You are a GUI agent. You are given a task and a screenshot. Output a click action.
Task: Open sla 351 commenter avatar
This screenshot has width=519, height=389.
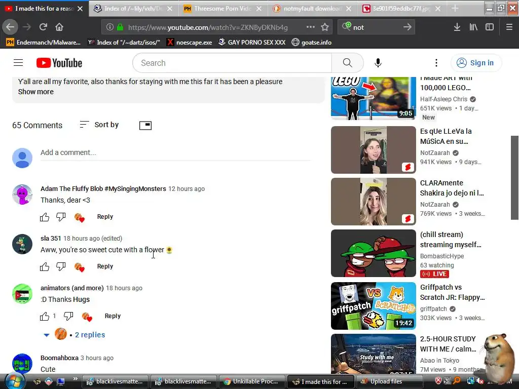22,244
